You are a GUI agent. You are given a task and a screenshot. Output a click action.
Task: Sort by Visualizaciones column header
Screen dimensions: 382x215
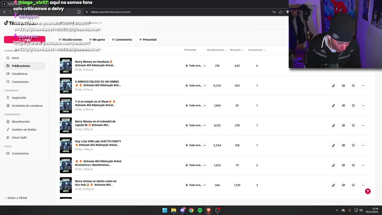[x=217, y=50]
